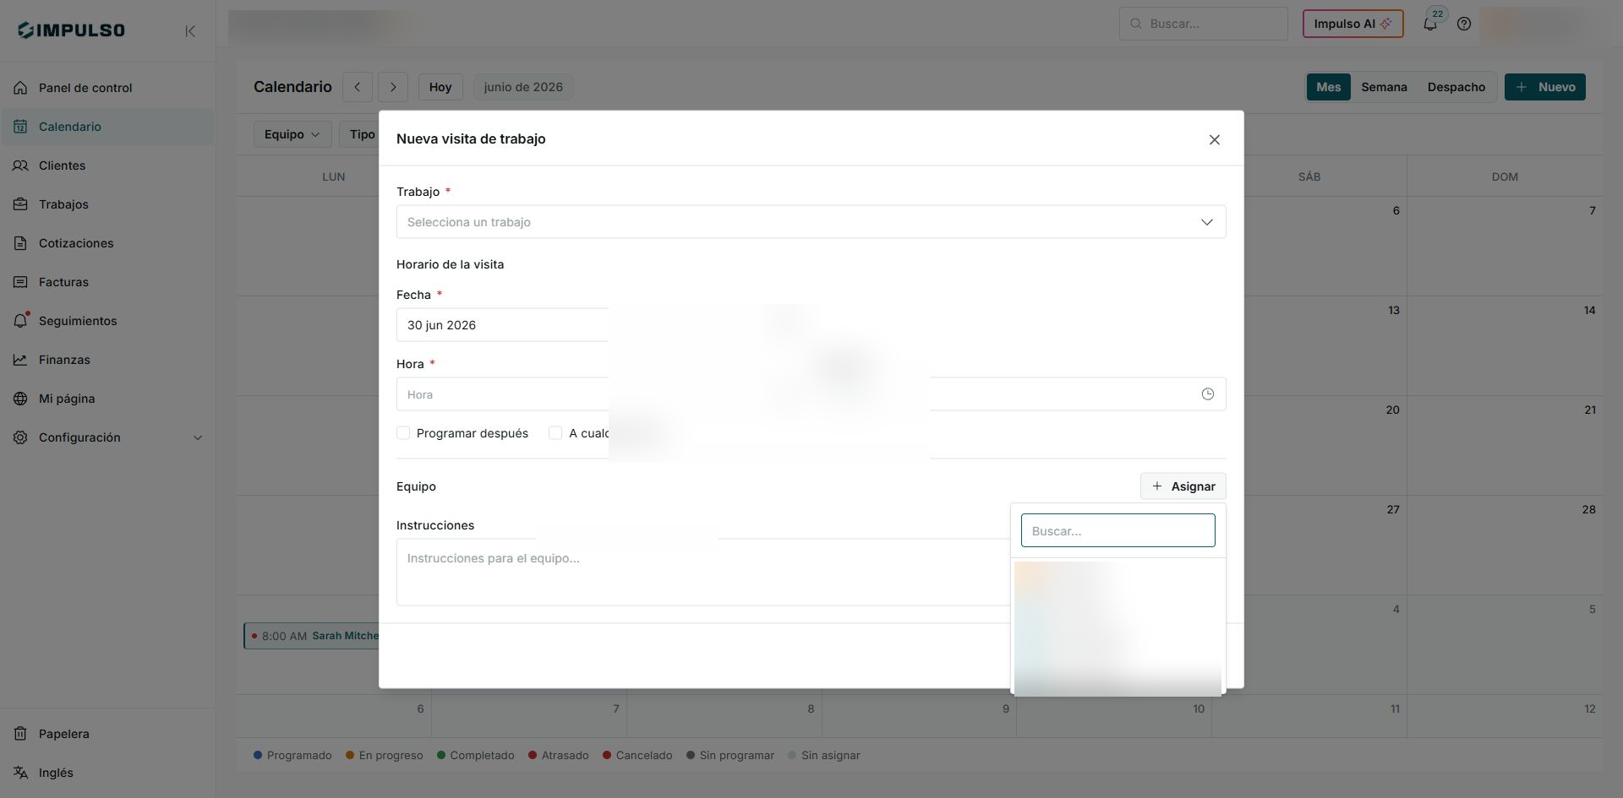This screenshot has height=798, width=1623.
Task: Open Mi página in the sidebar
Action: pyautogui.click(x=107, y=399)
